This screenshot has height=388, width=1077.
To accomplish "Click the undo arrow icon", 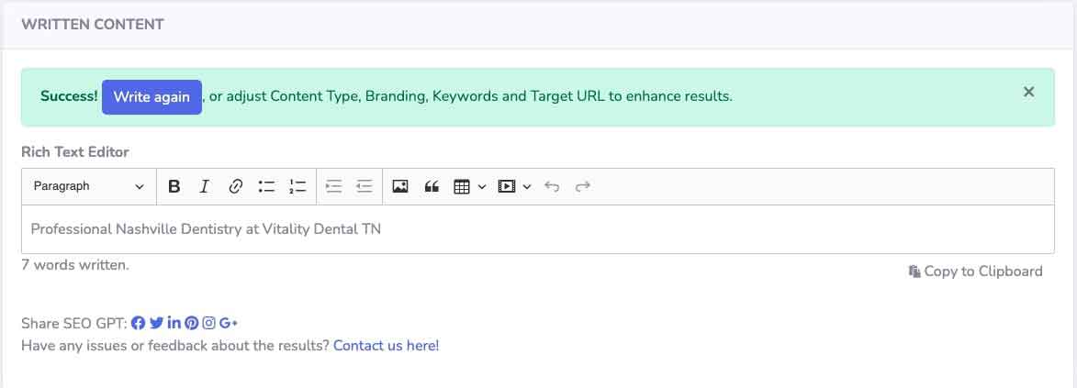I will point(552,187).
